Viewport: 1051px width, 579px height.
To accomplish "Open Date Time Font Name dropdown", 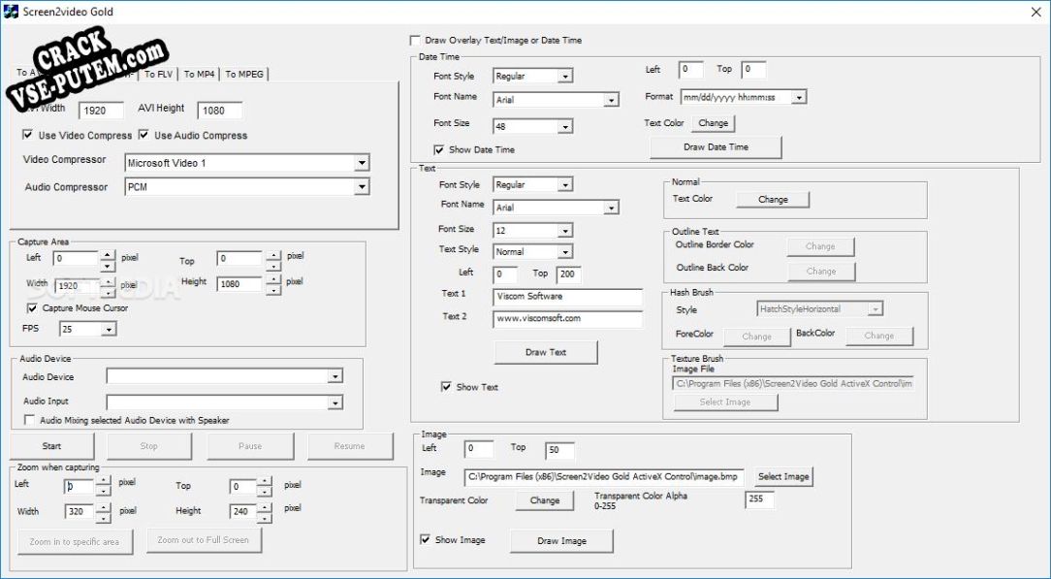I will click(611, 100).
